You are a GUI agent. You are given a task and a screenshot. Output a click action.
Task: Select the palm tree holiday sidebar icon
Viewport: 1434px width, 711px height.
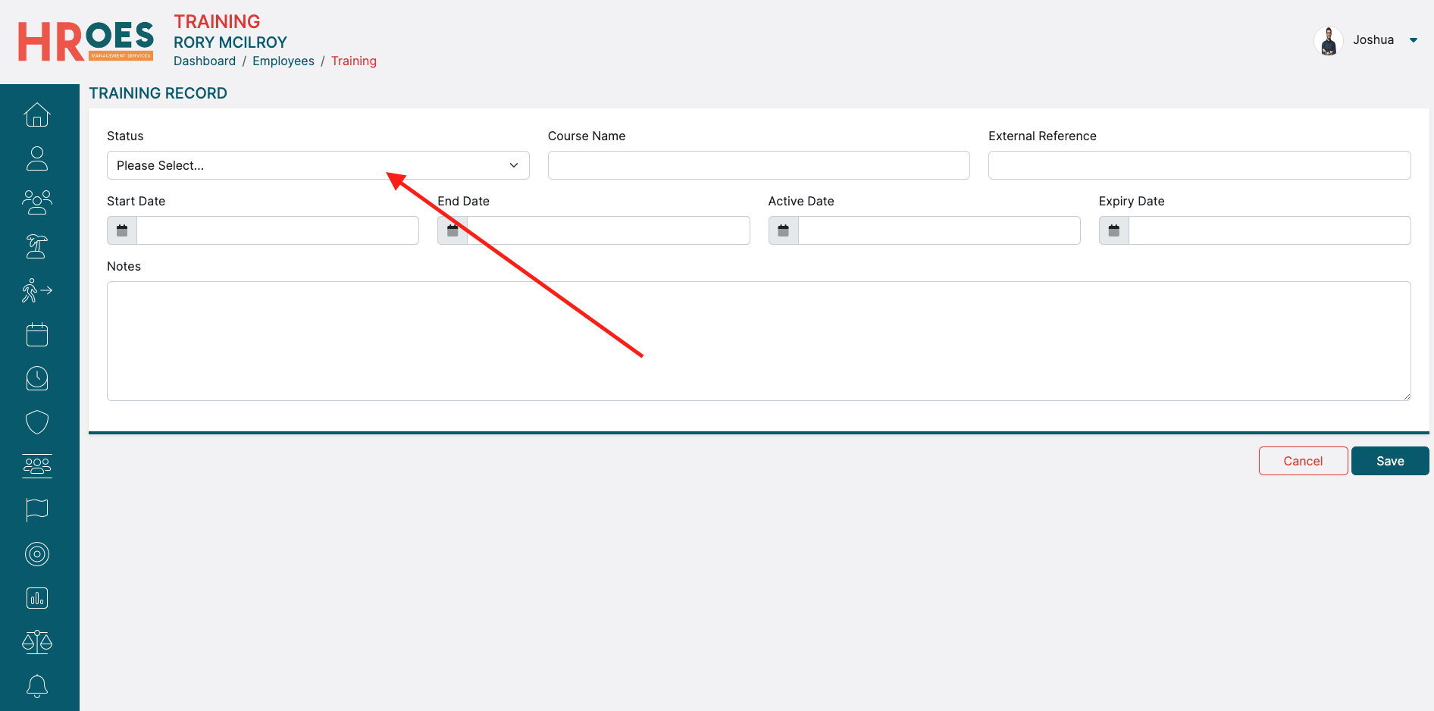coord(37,246)
